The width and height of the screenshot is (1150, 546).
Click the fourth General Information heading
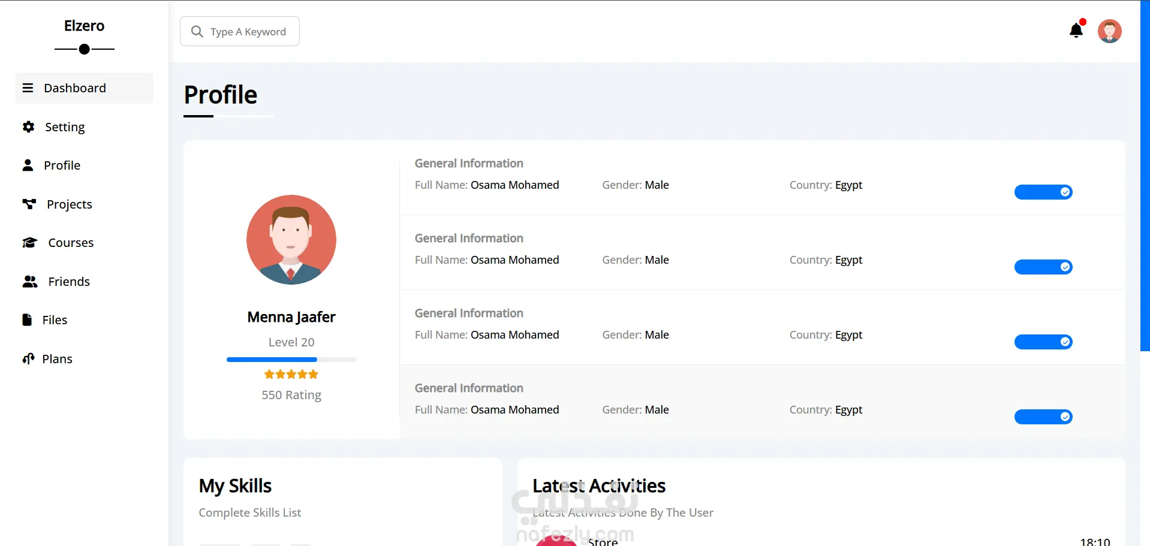pos(469,388)
